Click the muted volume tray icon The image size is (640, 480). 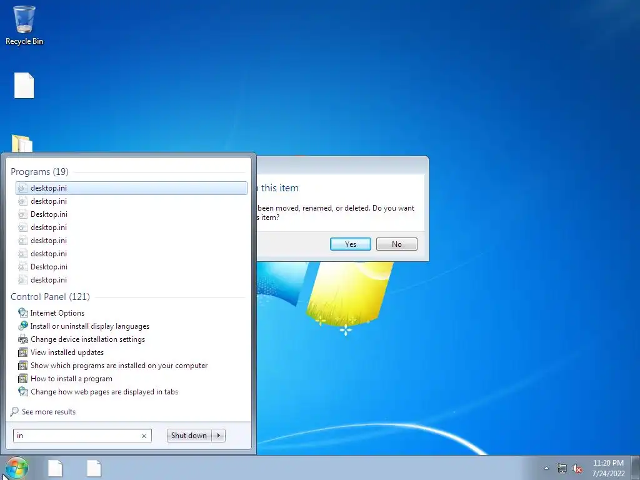click(x=577, y=469)
